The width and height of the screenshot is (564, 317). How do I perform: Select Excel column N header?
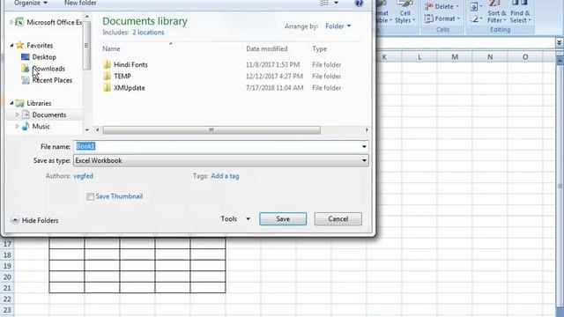pyautogui.click(x=490, y=56)
